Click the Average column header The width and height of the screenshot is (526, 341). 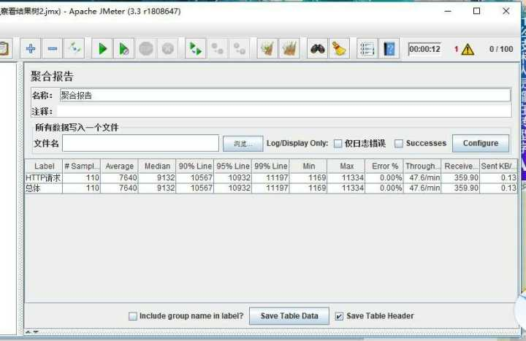click(119, 166)
